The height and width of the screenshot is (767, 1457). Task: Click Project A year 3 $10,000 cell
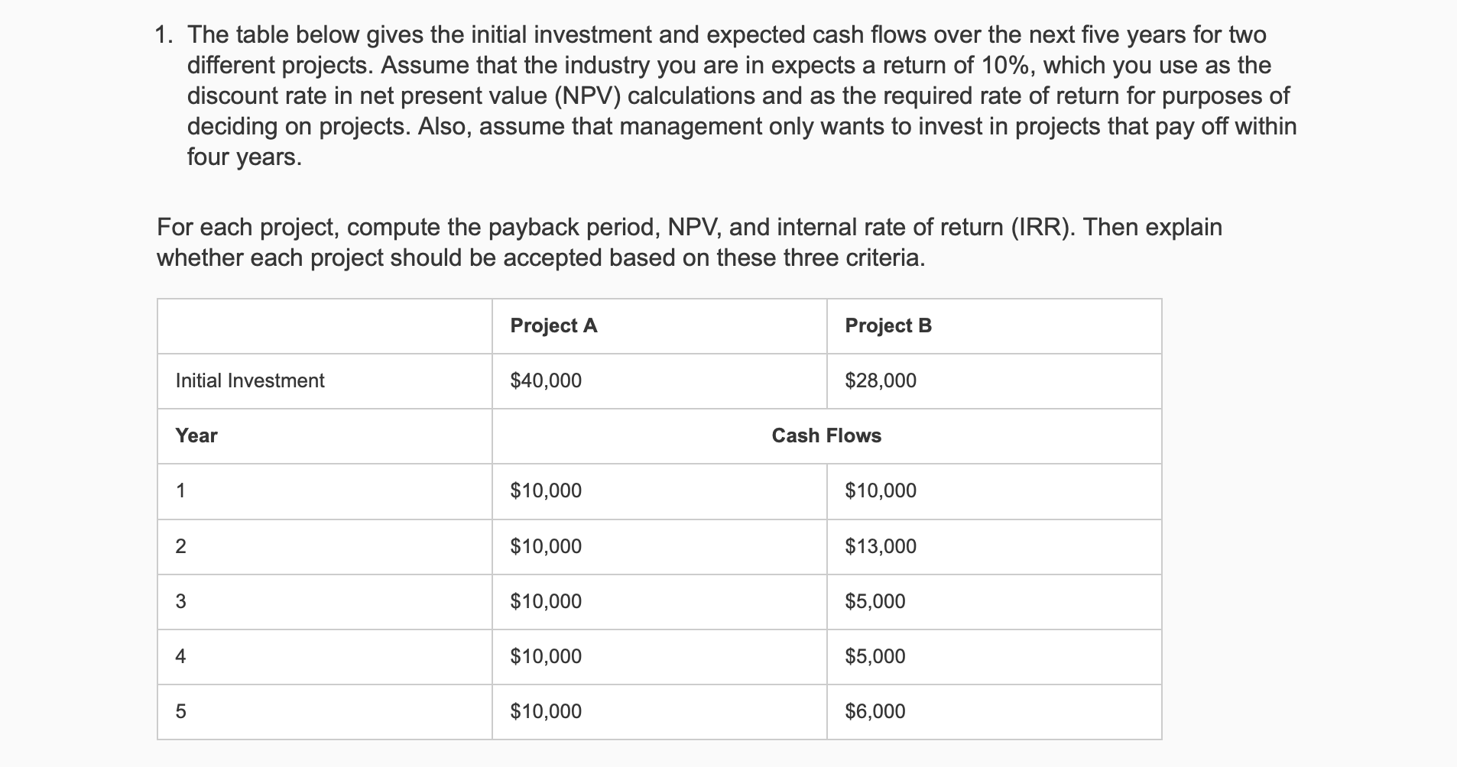click(546, 601)
